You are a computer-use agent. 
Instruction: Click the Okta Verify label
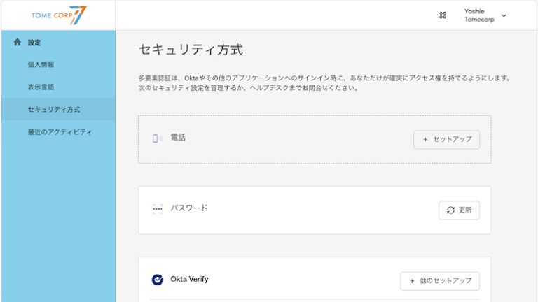[189, 279]
